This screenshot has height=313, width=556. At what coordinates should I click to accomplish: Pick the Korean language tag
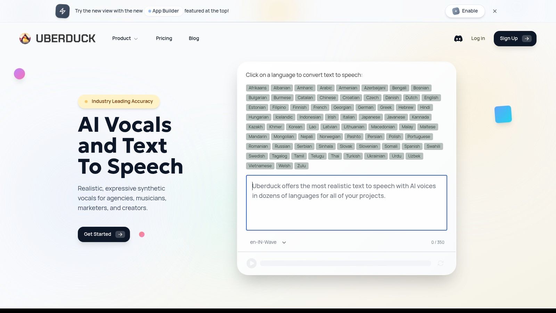pos(295,127)
